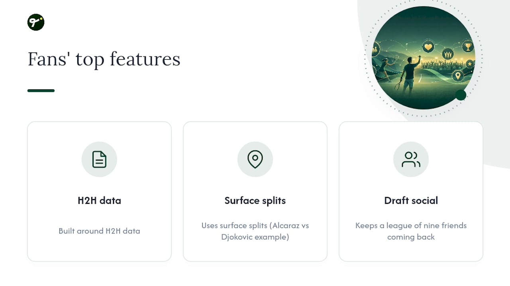Click the tennis ball logo icon

pyautogui.click(x=36, y=22)
